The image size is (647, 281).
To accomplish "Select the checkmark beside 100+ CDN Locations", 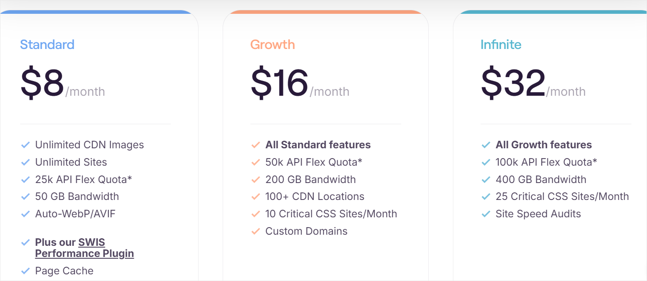I will [x=255, y=196].
